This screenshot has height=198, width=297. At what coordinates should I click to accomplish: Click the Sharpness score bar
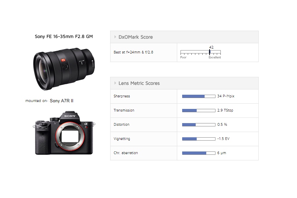[198, 96]
